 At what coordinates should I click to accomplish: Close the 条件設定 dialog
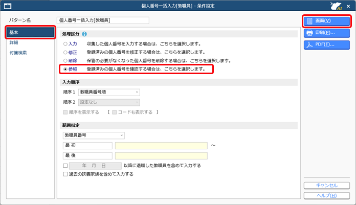[348, 6]
